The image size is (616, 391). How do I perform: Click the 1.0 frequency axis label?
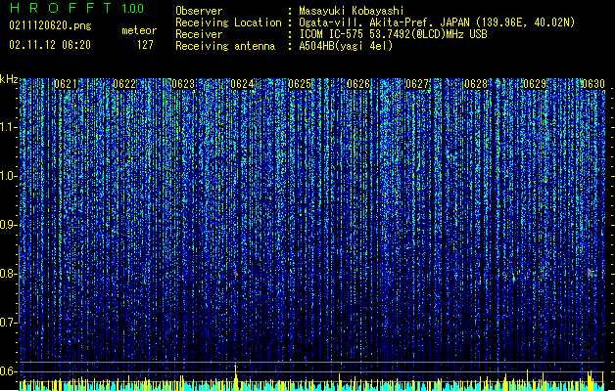[x=9, y=176]
